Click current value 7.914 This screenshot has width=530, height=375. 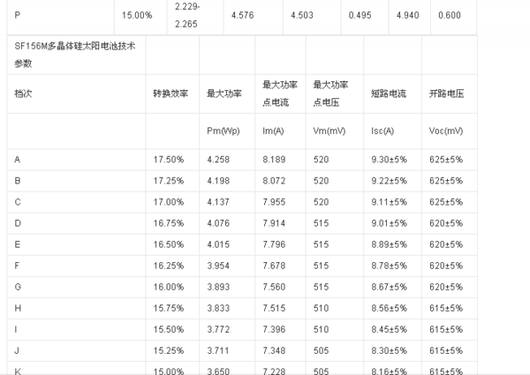click(274, 223)
